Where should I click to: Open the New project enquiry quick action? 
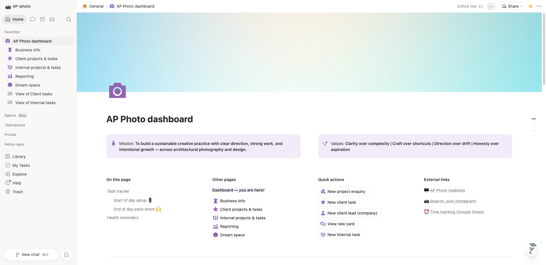343,191
